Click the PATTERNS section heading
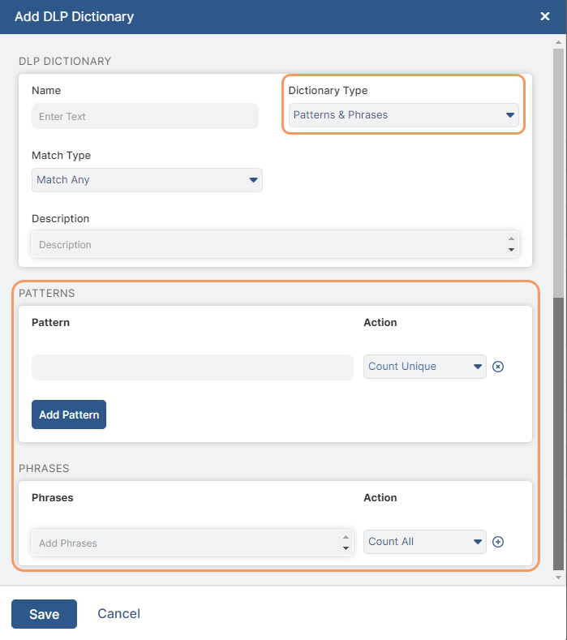Screen dimensions: 567x640 (x=47, y=294)
